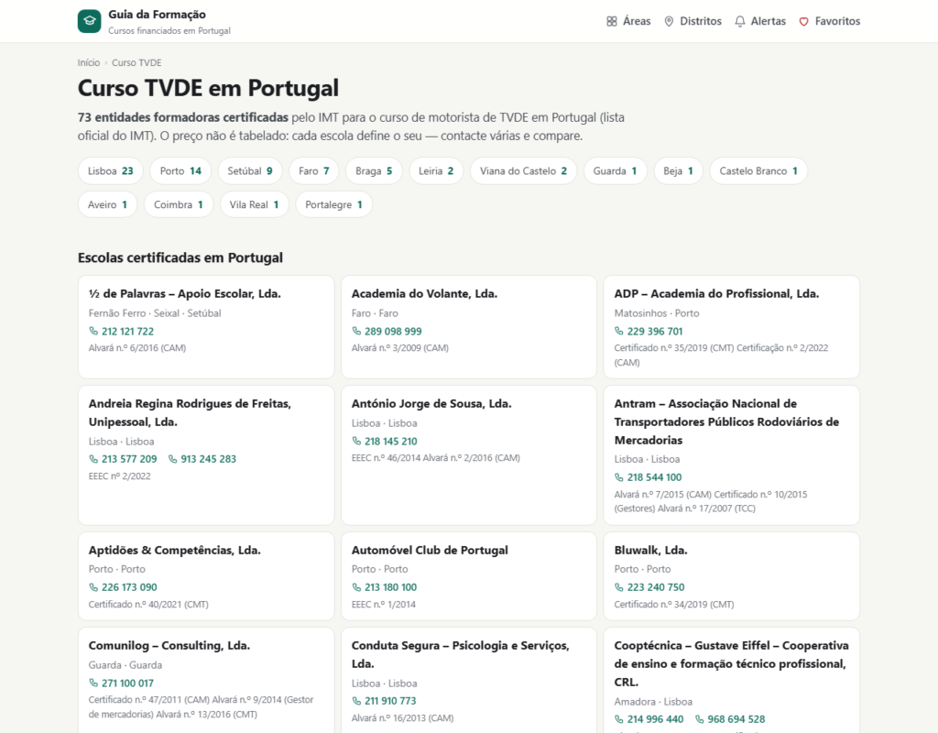This screenshot has width=938, height=733.
Task: Click phone icon beside 229 396 701
Action: (619, 331)
